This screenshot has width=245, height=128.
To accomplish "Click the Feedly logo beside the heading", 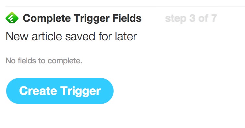I will [x=12, y=18].
